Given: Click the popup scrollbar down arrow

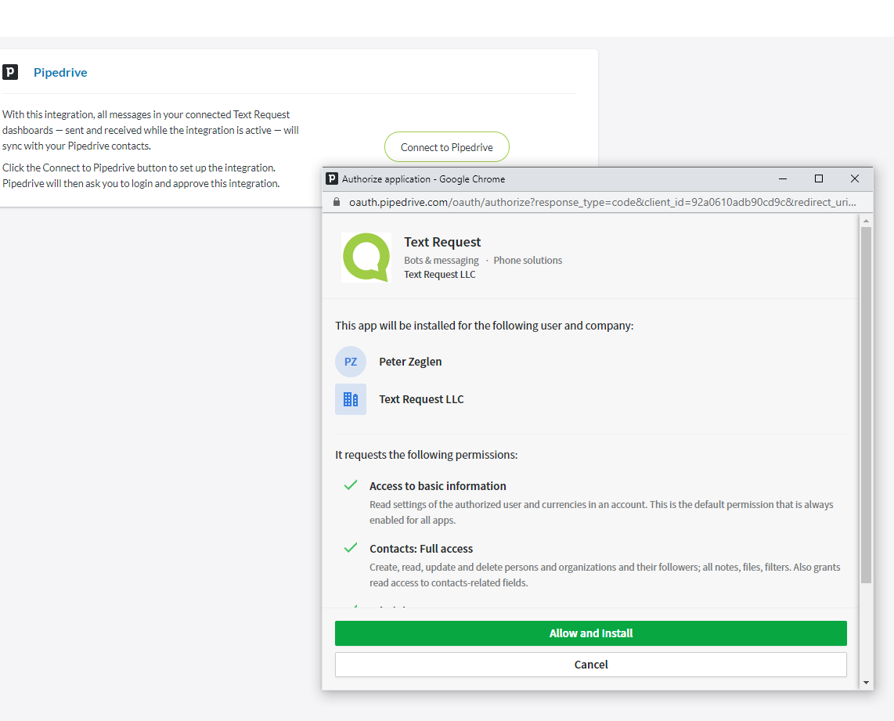Looking at the screenshot, I should 866,683.
